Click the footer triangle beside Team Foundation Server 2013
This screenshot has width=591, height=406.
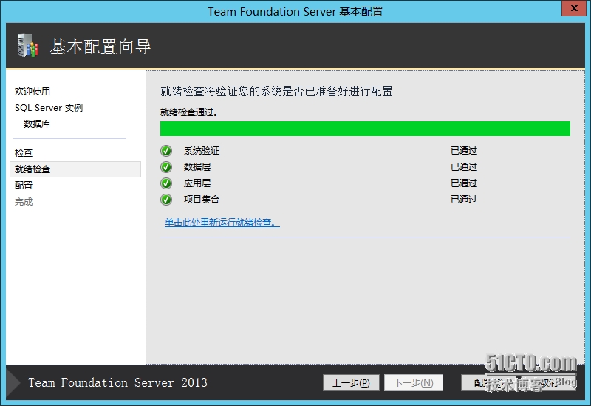pyautogui.click(x=13, y=382)
